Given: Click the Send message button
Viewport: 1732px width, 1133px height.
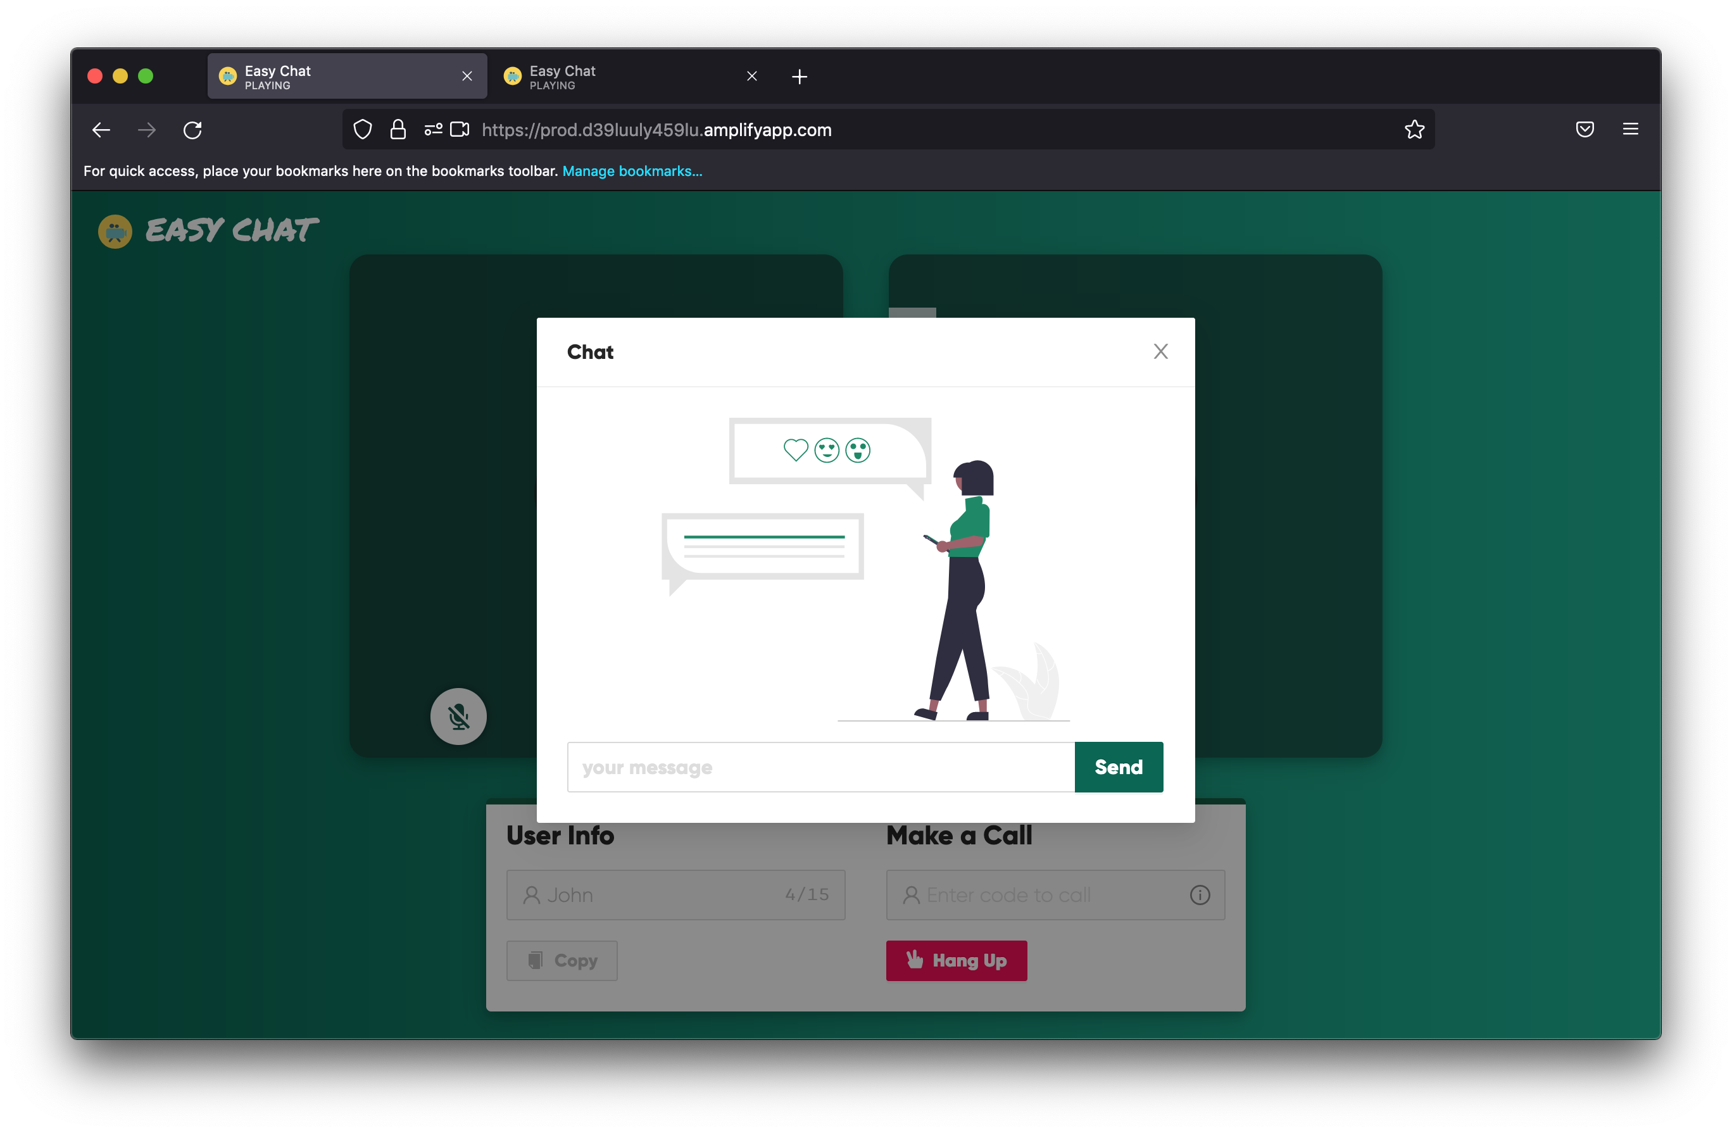Looking at the screenshot, I should [1118, 767].
